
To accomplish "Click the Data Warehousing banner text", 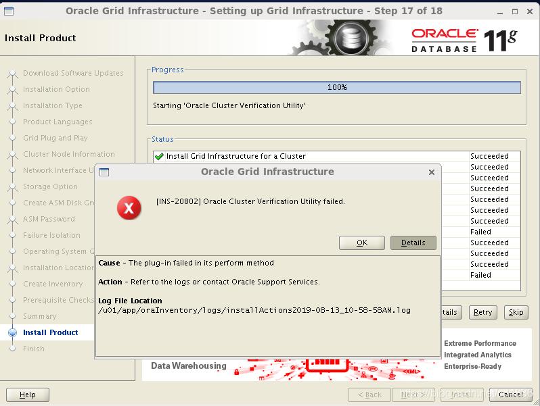I will point(189,365).
